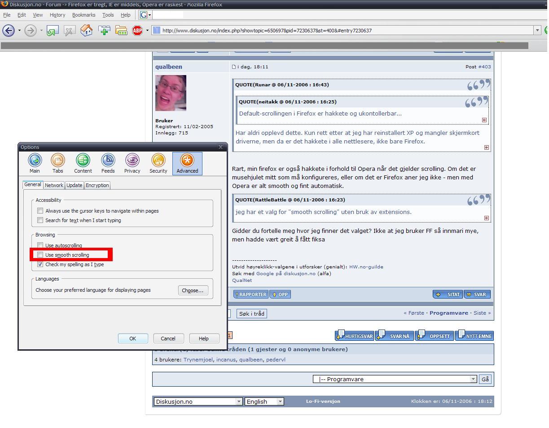
Task: Open the File menu
Action: (x=7, y=15)
